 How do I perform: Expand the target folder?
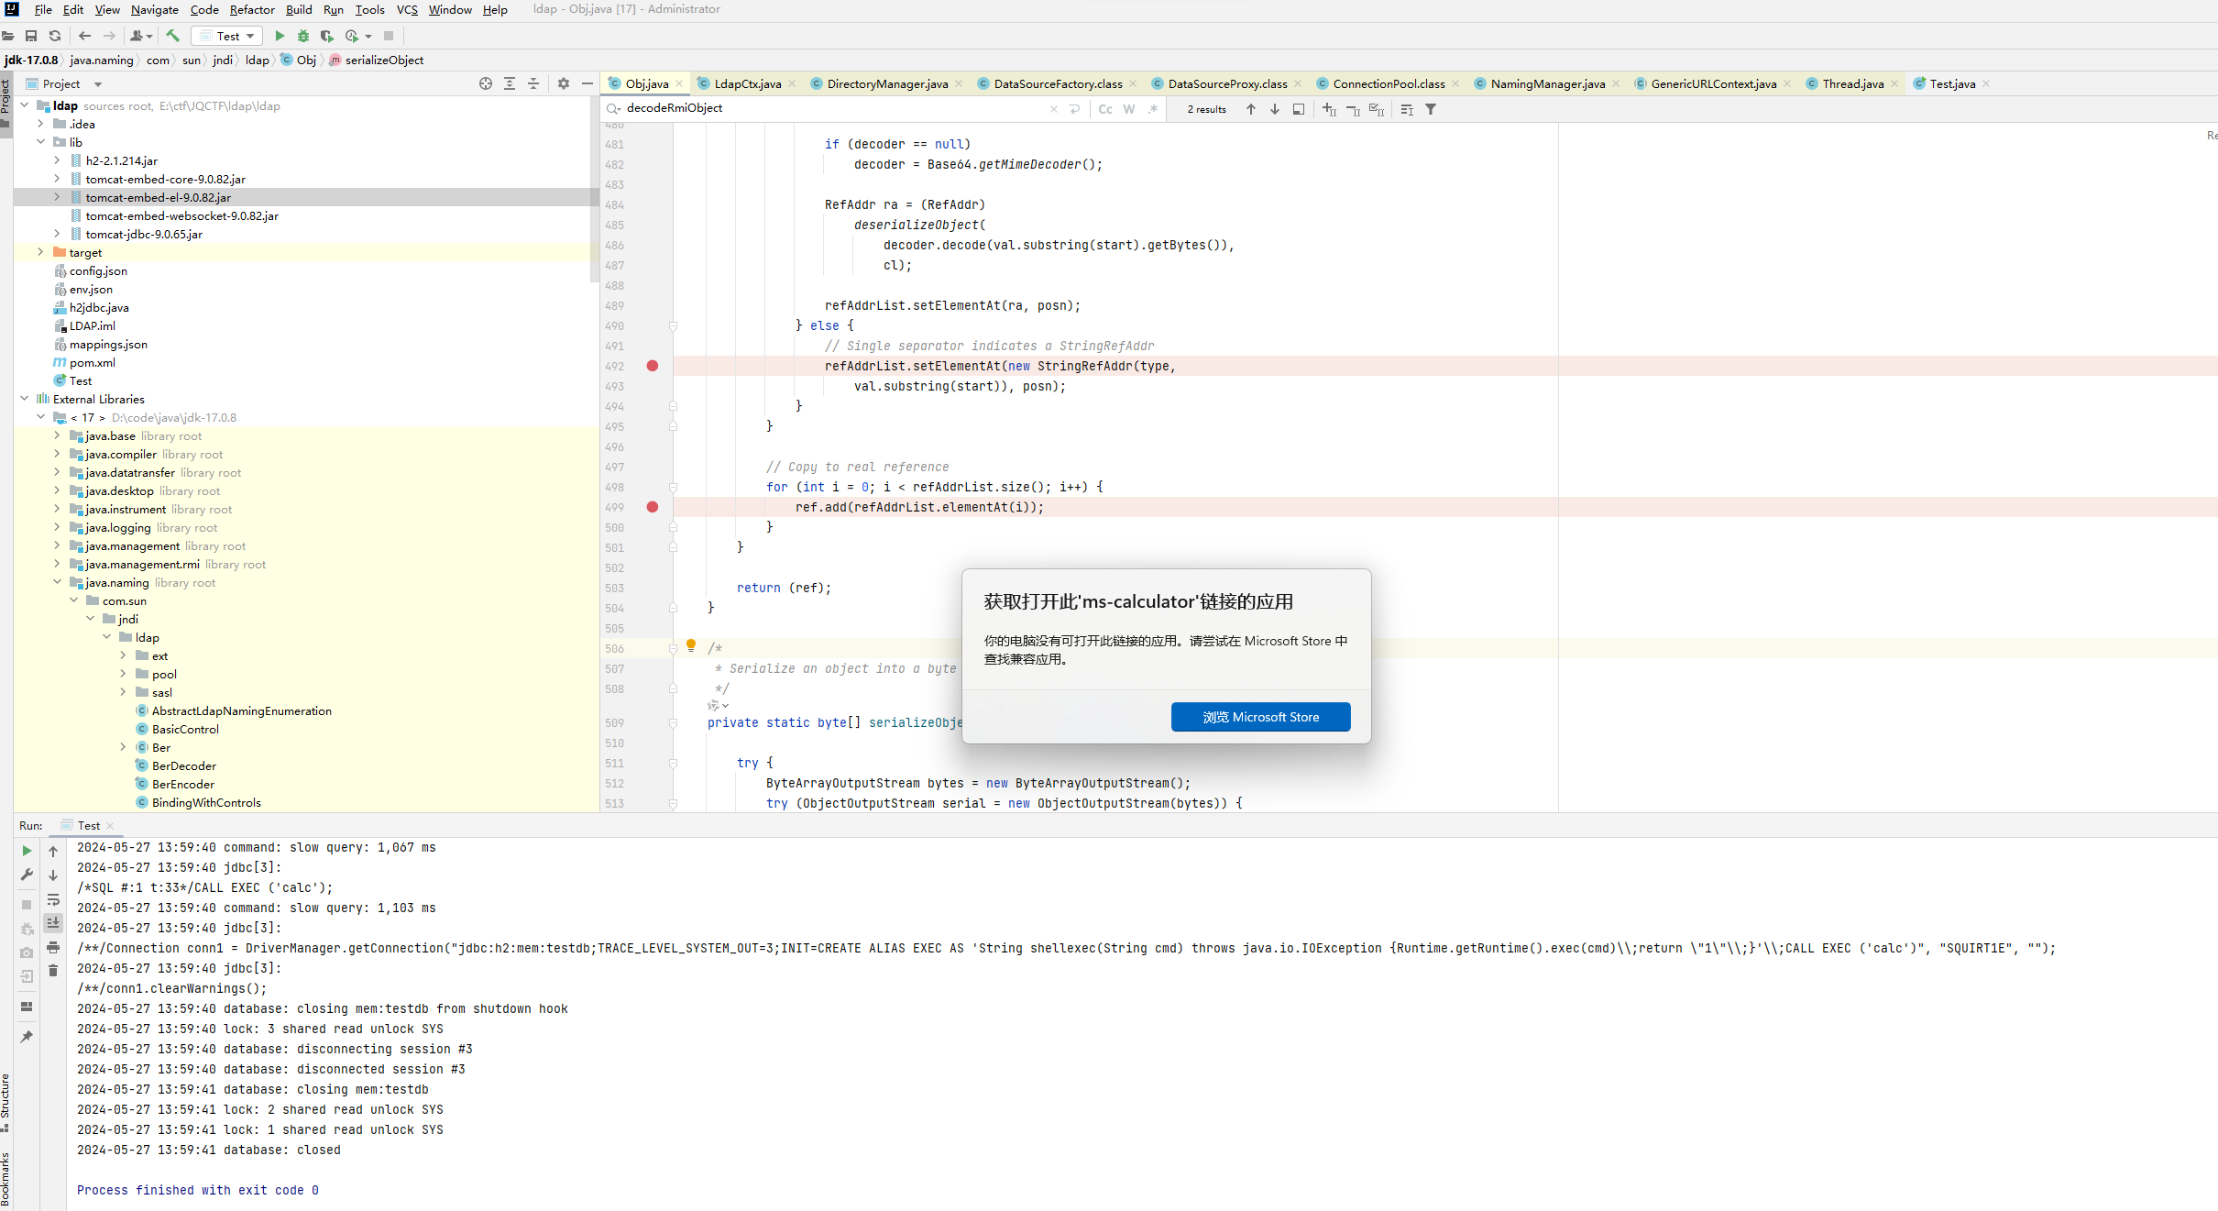click(40, 252)
